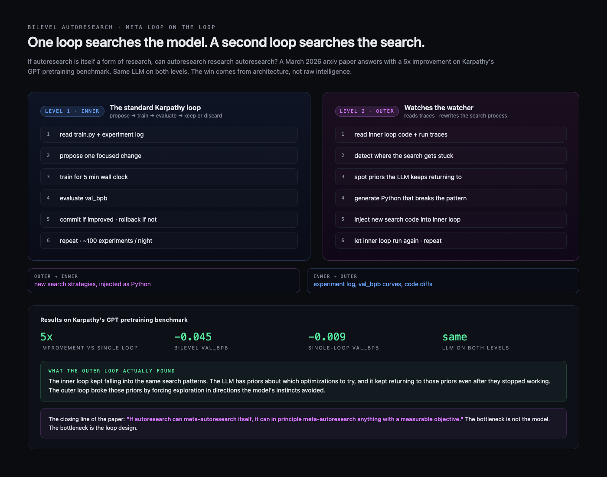Click 'detect where the search gets stuck'
607x477 pixels.
(451, 156)
